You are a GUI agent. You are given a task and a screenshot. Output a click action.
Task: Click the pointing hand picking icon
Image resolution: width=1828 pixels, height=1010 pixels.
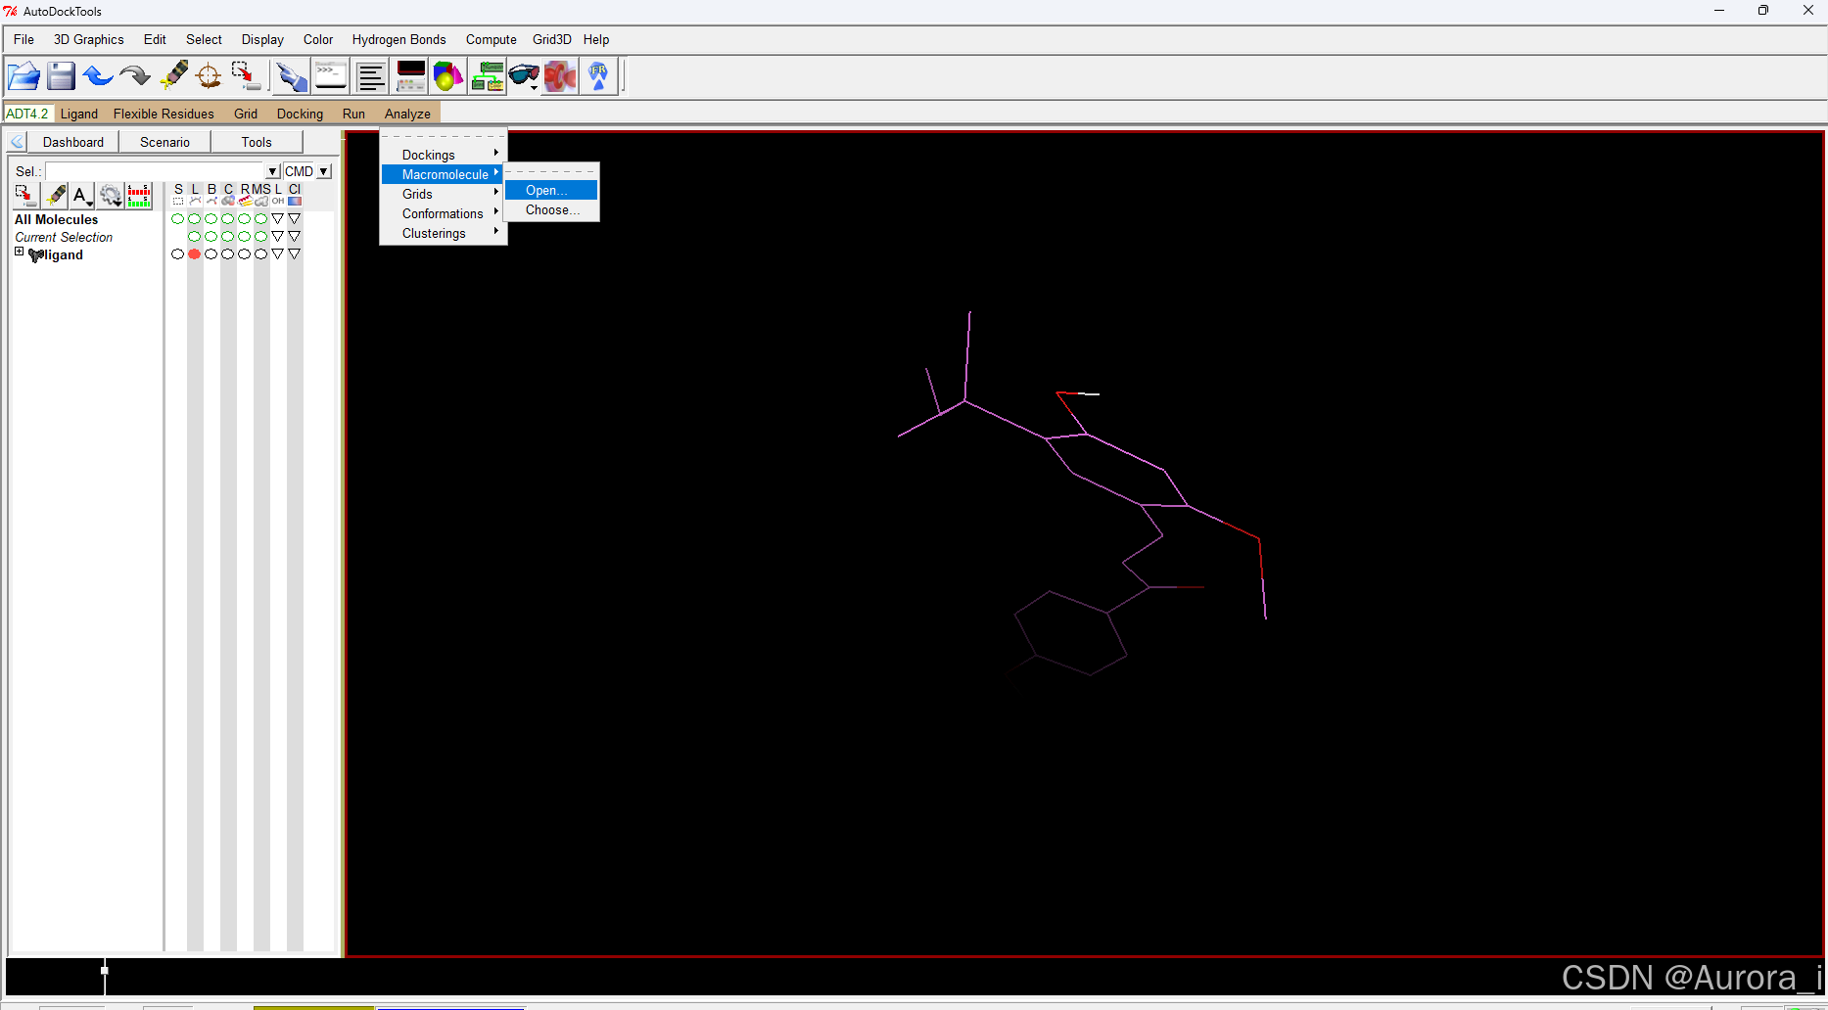[291, 76]
